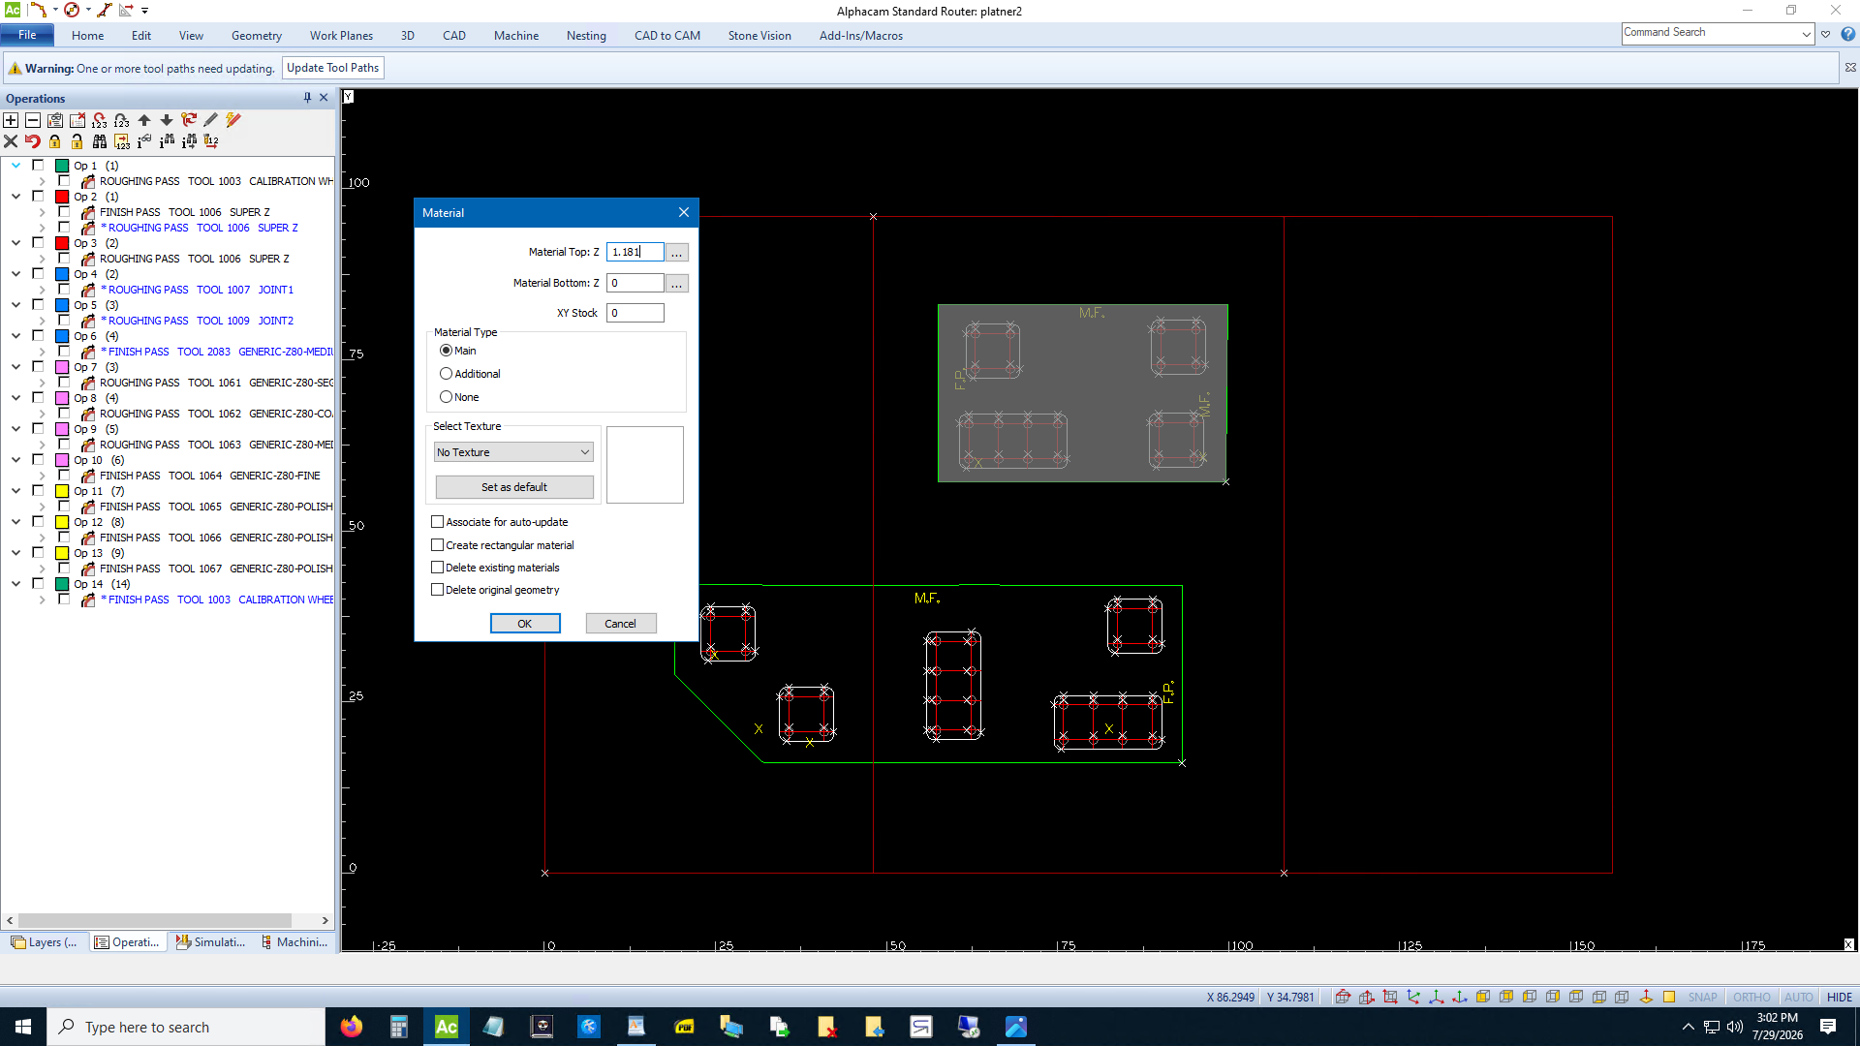Click the closed padlock lock icon
Image resolution: width=1860 pixels, height=1046 pixels.
tap(55, 141)
